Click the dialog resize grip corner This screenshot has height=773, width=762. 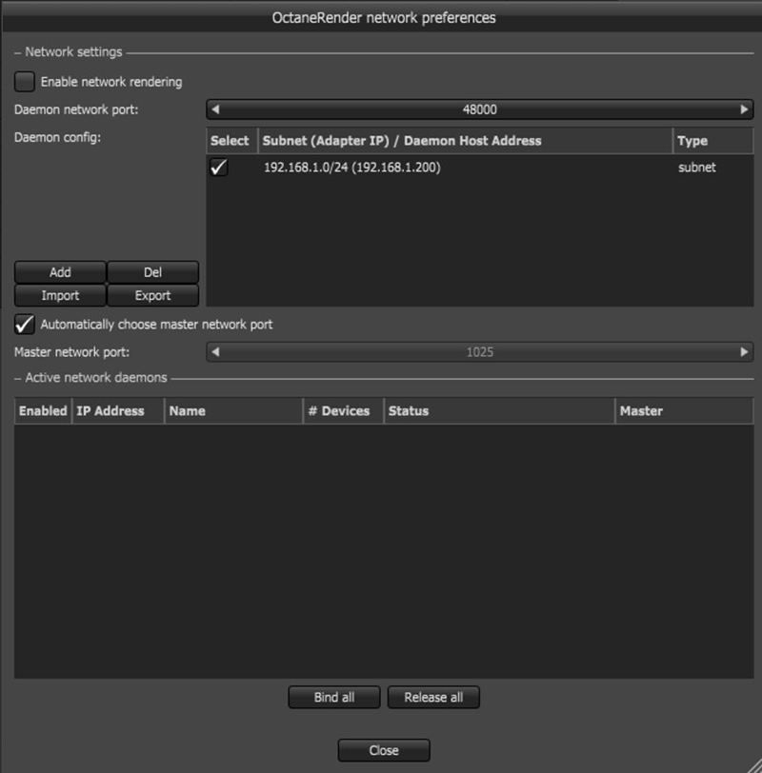(x=754, y=765)
